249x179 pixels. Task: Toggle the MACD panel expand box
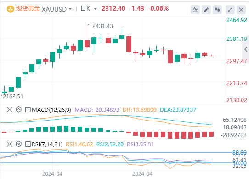[x=28, y=110]
